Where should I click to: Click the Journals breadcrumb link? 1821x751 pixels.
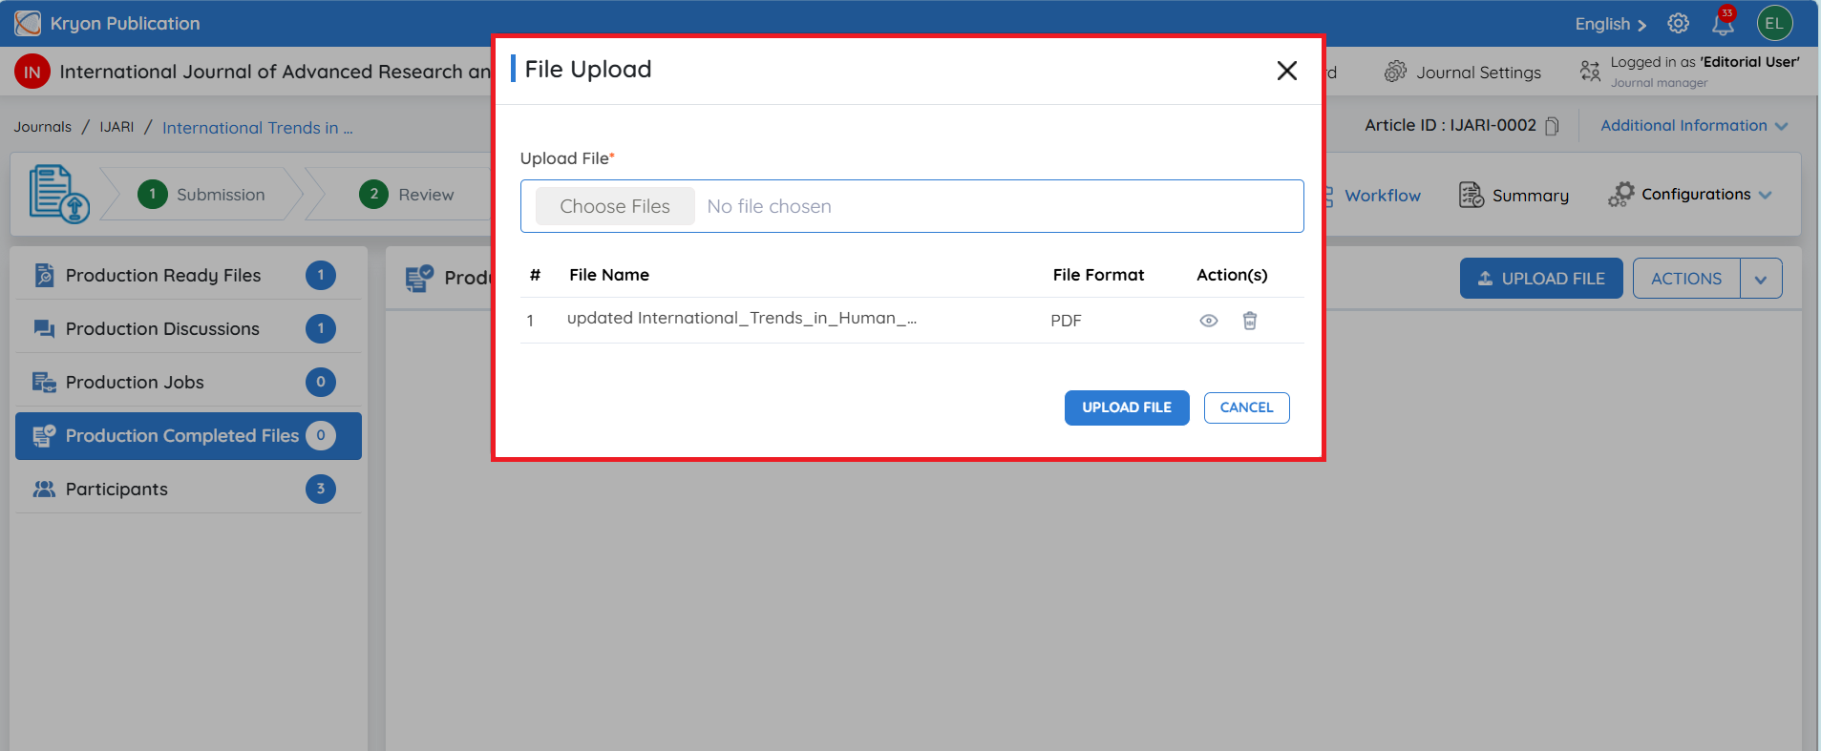42,127
